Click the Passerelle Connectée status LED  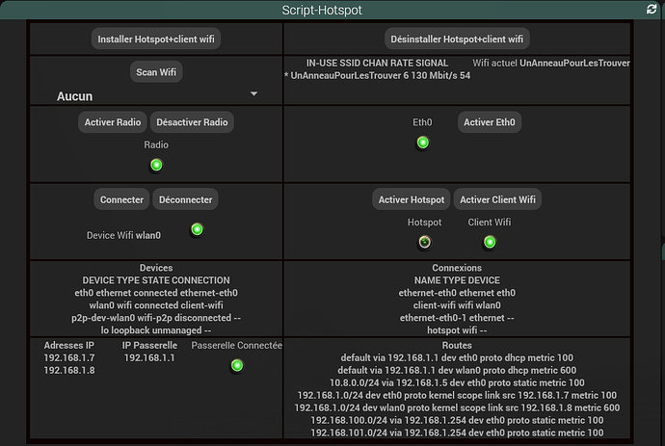(x=237, y=365)
